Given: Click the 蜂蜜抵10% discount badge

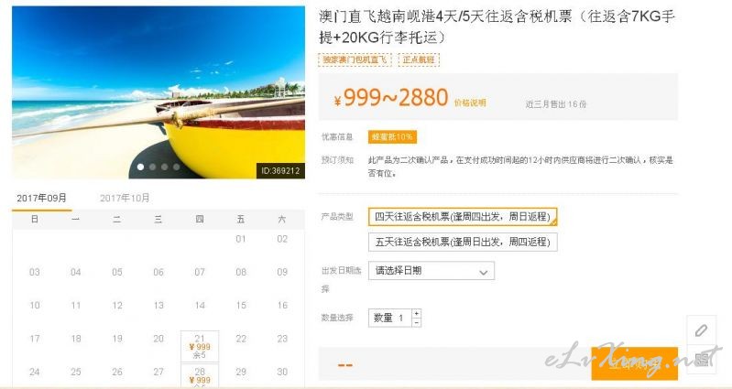Looking at the screenshot, I should point(392,137).
